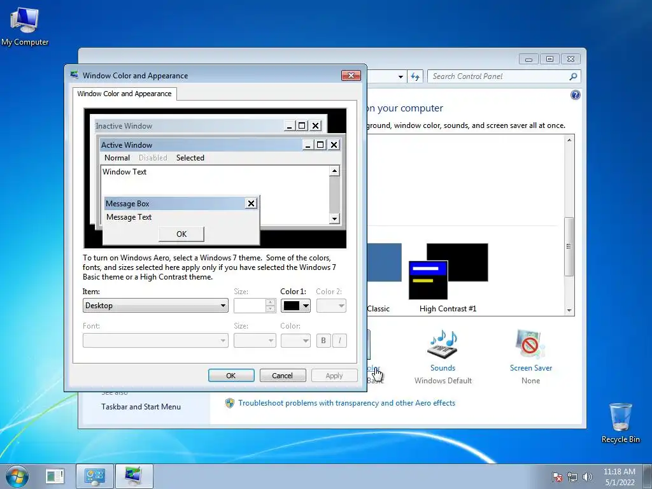Open the Font Size dropdown
The height and width of the screenshot is (489, 652).
point(255,341)
